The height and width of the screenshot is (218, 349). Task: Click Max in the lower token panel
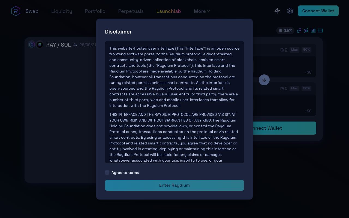click(x=294, y=88)
